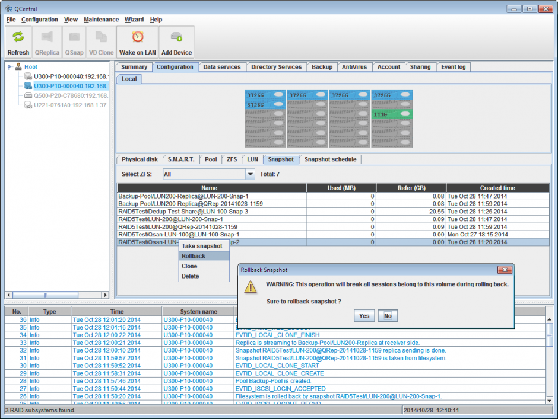This screenshot has width=558, height=419.
Task: Open the Physical disk tab
Action: tap(139, 159)
